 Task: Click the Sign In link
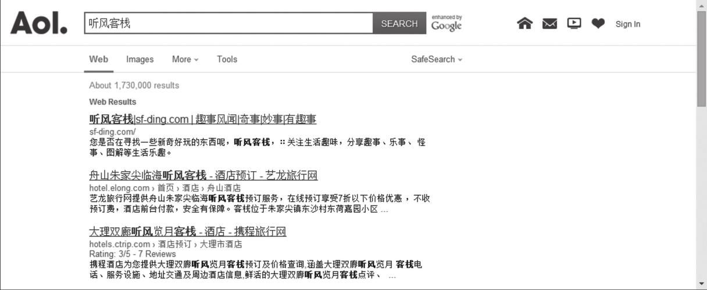point(628,24)
